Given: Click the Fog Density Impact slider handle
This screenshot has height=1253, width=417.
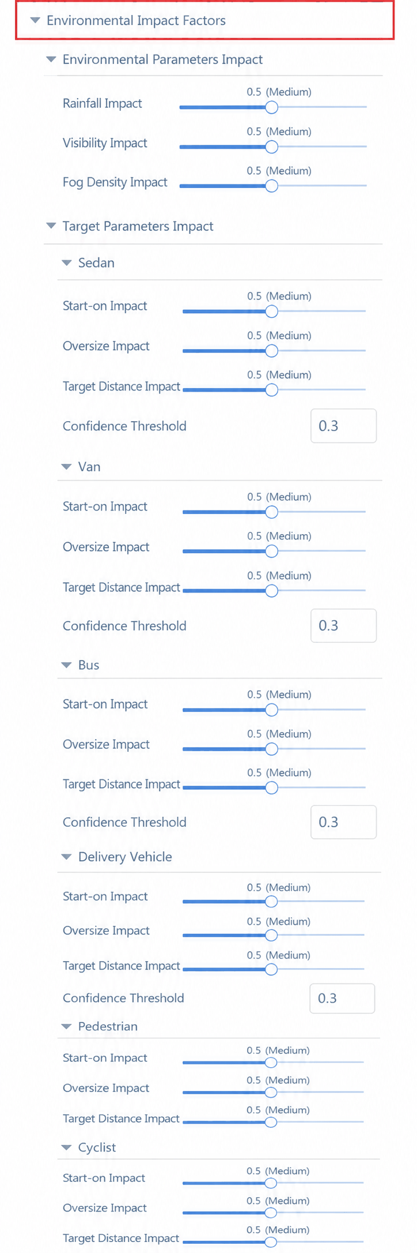Looking at the screenshot, I should [x=271, y=186].
